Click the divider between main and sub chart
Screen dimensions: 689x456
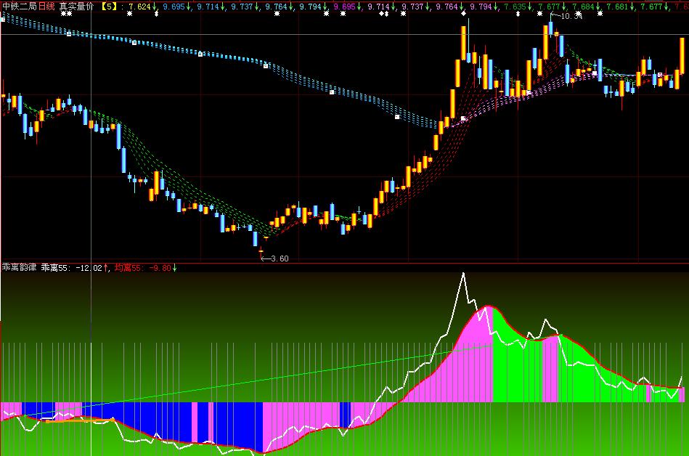point(344,262)
